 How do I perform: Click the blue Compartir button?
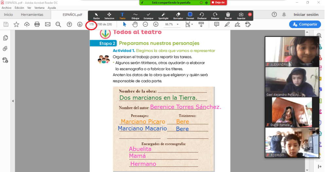[x=305, y=24]
